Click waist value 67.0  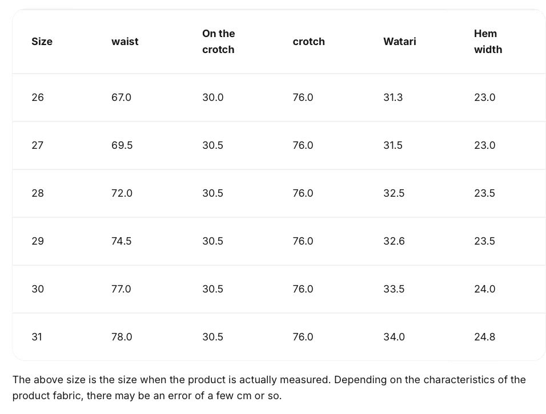121,98
